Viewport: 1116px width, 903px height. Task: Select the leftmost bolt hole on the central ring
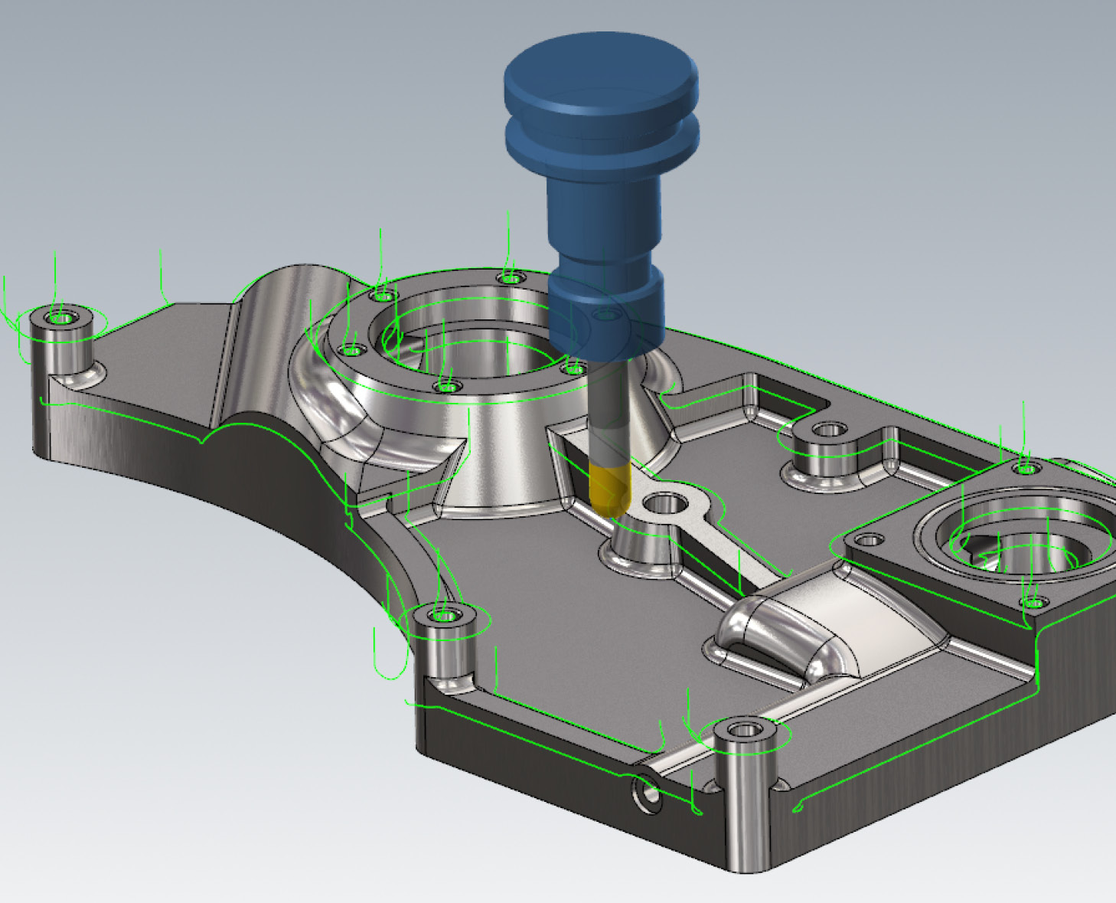(x=353, y=351)
